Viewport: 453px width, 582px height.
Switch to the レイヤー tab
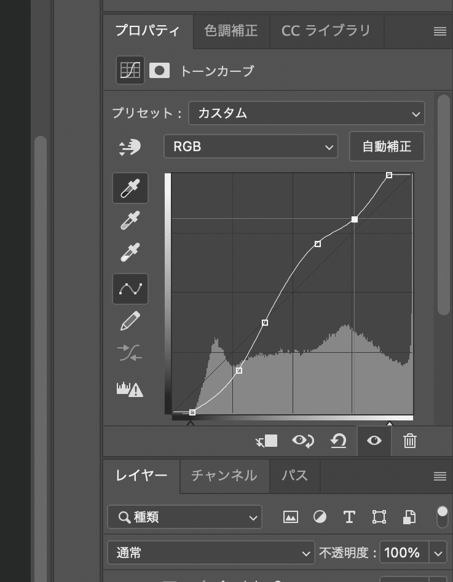click(141, 476)
